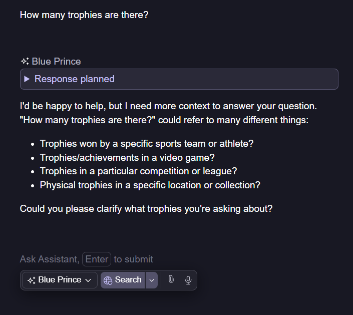Click the Blue Prince name in response header
The height and width of the screenshot is (315, 353).
[56, 62]
